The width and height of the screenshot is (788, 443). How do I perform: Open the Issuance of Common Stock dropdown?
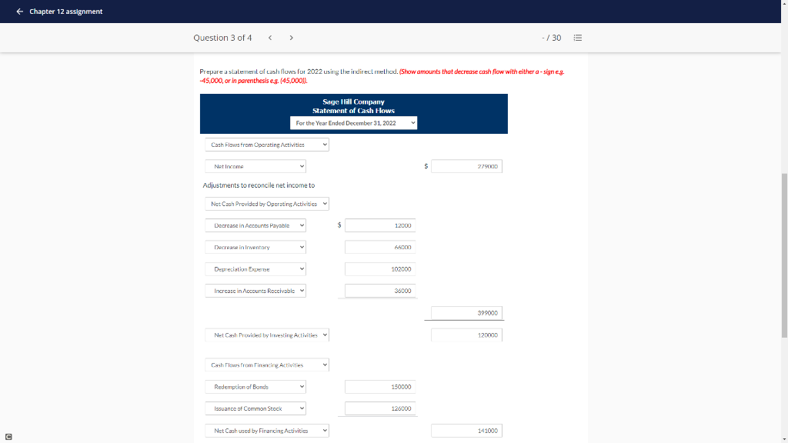255,408
